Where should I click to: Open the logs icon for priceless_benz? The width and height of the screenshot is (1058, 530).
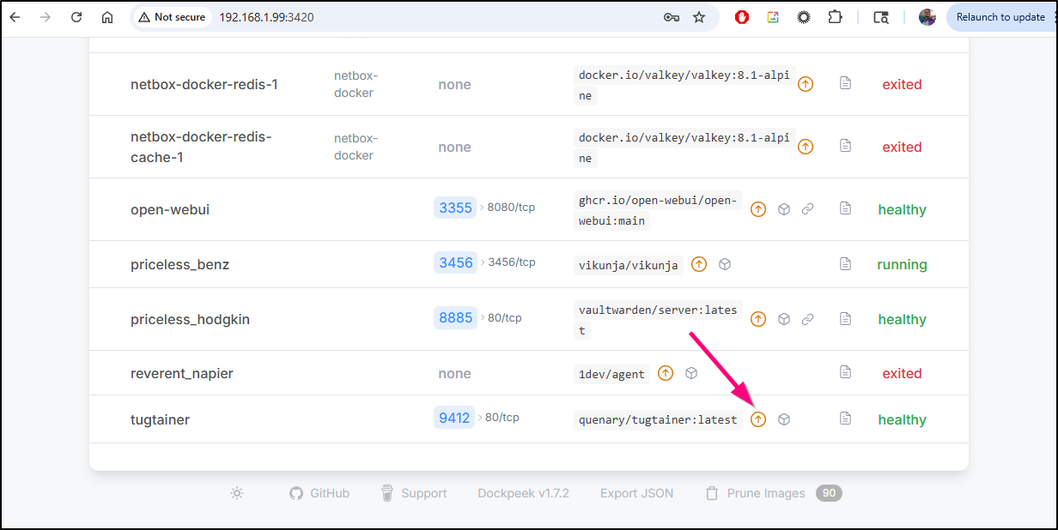coord(845,264)
